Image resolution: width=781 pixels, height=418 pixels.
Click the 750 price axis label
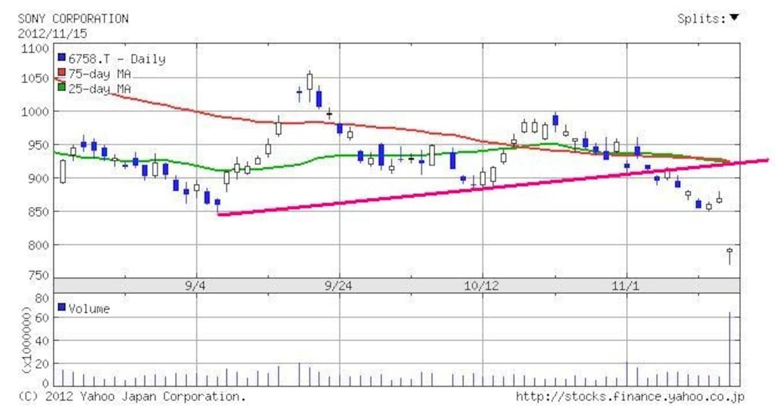(38, 276)
